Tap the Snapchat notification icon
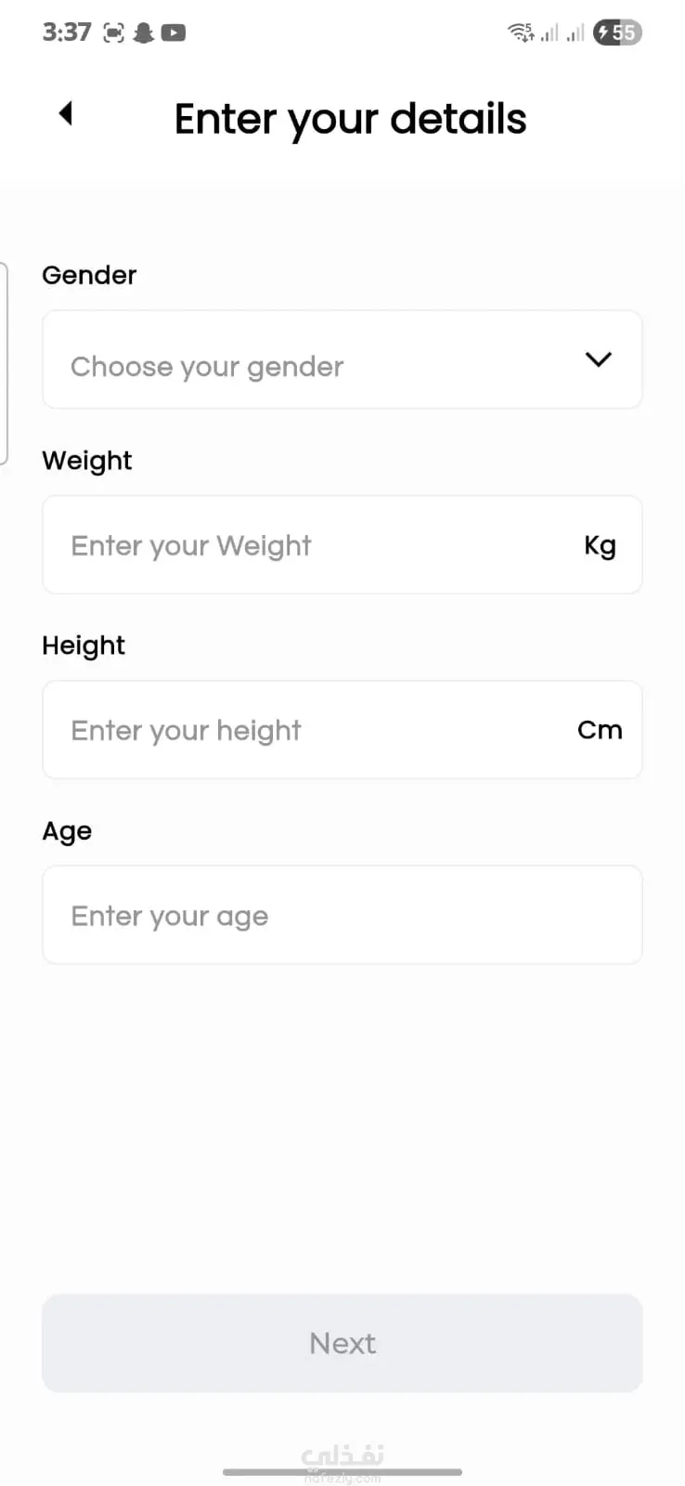685x1486 pixels. tap(144, 33)
